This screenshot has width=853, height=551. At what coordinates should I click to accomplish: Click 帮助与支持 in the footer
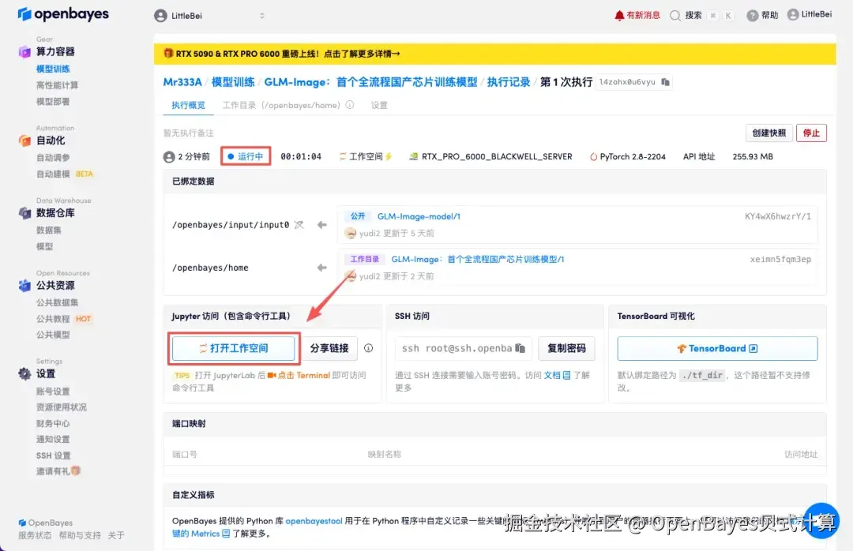click(80, 535)
